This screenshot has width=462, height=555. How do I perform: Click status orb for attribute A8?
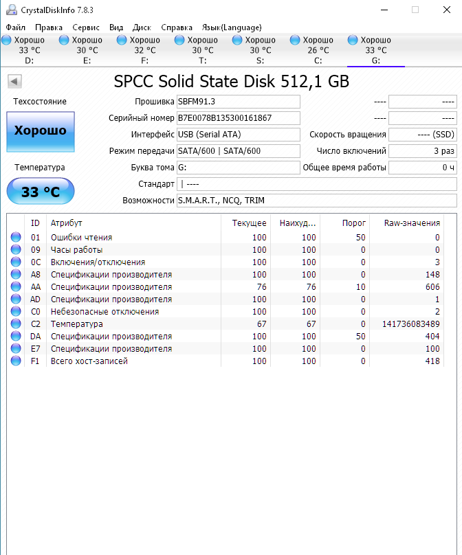16,274
